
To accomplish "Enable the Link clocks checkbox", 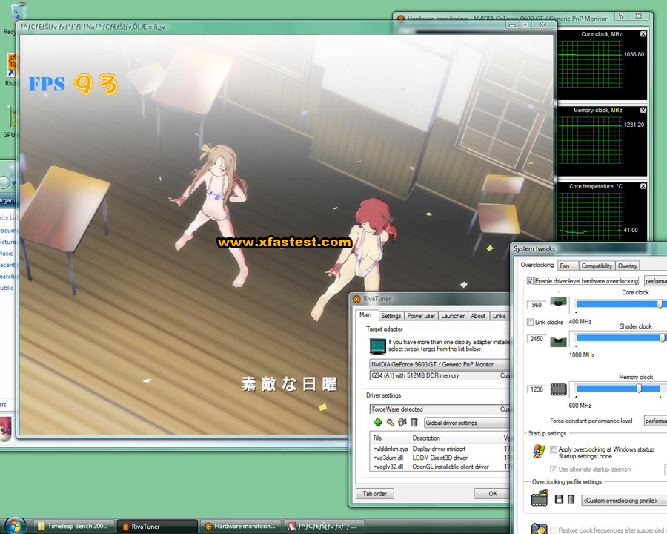I will pos(530,322).
